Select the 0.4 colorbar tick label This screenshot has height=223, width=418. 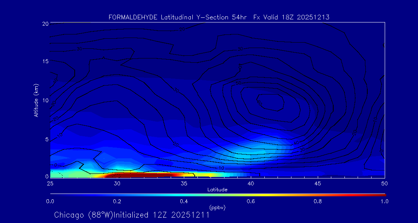[184, 201]
